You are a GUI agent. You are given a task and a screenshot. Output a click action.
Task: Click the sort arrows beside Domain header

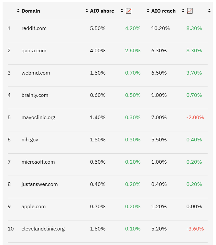click(x=18, y=11)
